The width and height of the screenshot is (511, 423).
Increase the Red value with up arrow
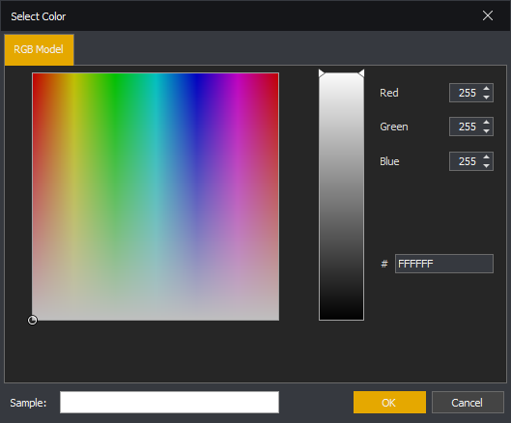[486, 89]
